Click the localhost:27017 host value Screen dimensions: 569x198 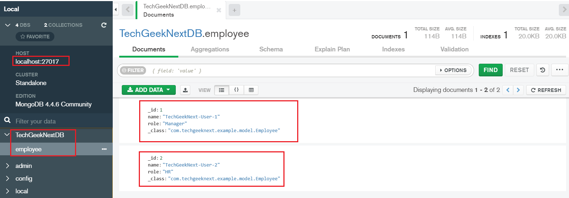pyautogui.click(x=37, y=62)
